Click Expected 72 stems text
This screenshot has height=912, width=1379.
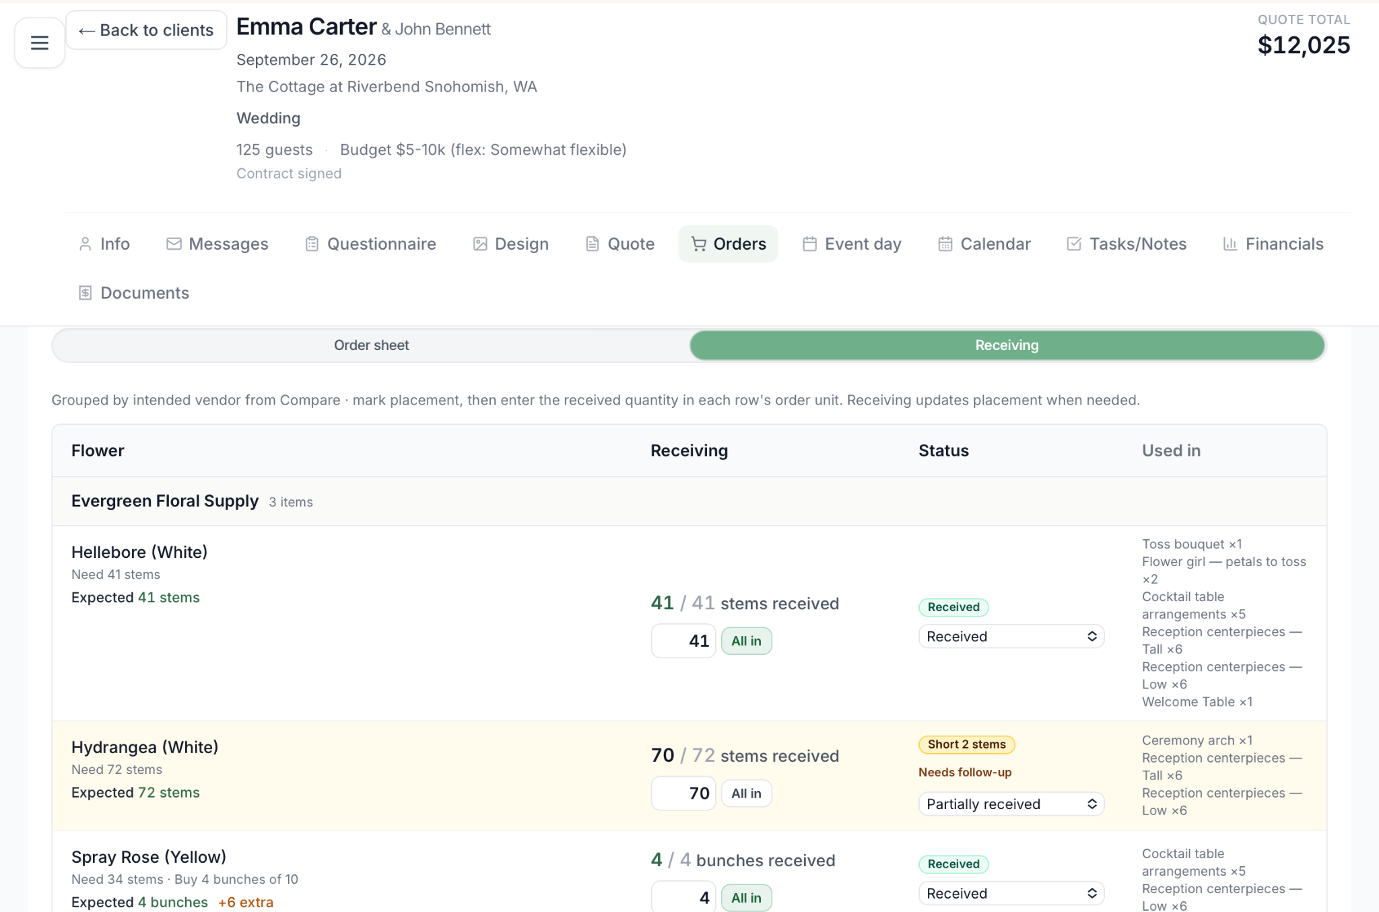point(135,793)
